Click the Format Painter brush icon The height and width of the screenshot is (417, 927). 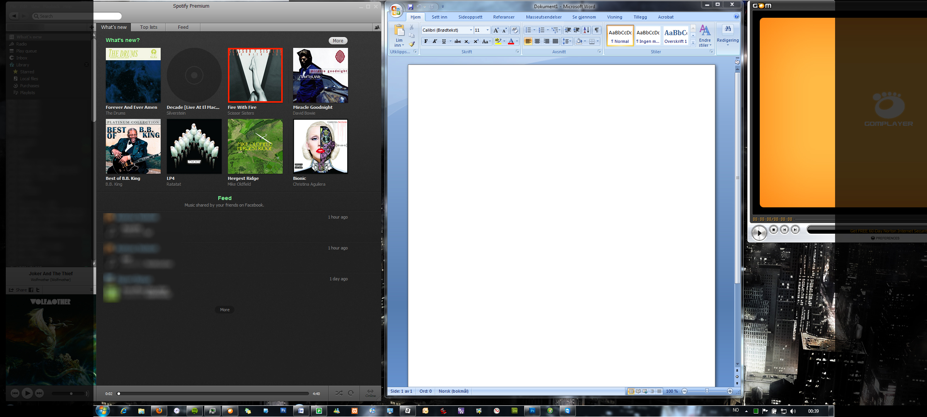(x=412, y=44)
